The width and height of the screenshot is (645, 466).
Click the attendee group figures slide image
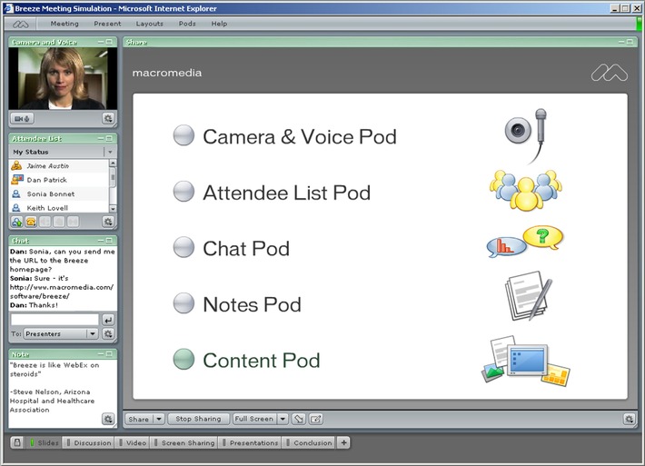(526, 190)
